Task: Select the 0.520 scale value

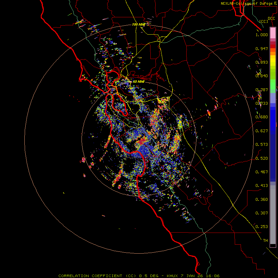Action: coord(262,158)
